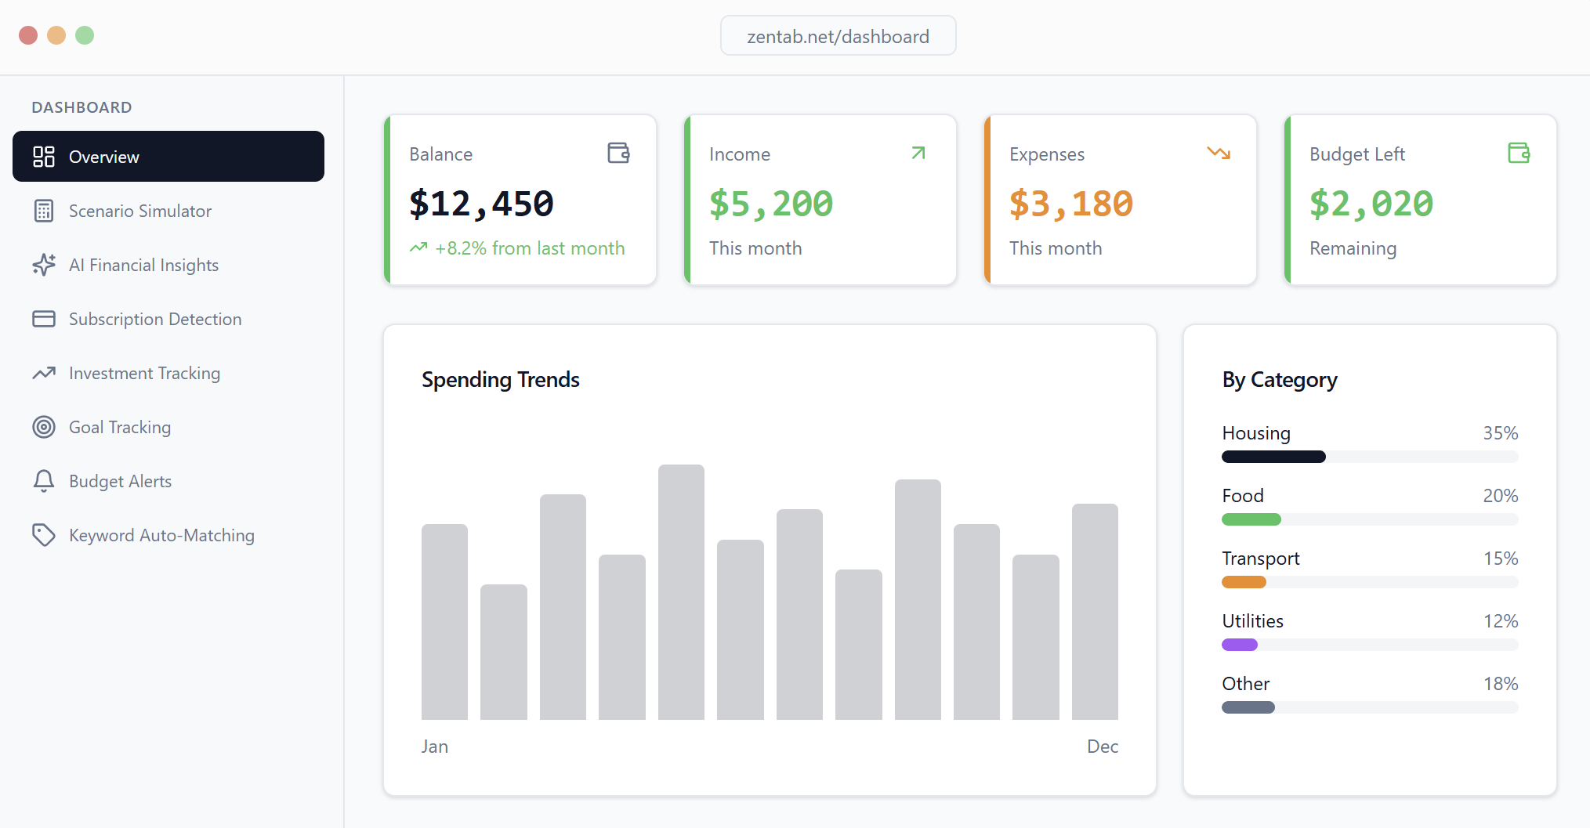1590x828 pixels.
Task: Click the Scenario Simulator calculator icon
Action: coord(44,211)
